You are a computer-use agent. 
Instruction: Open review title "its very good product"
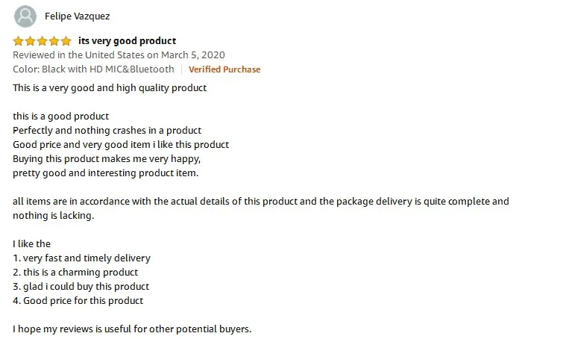pyautogui.click(x=127, y=40)
